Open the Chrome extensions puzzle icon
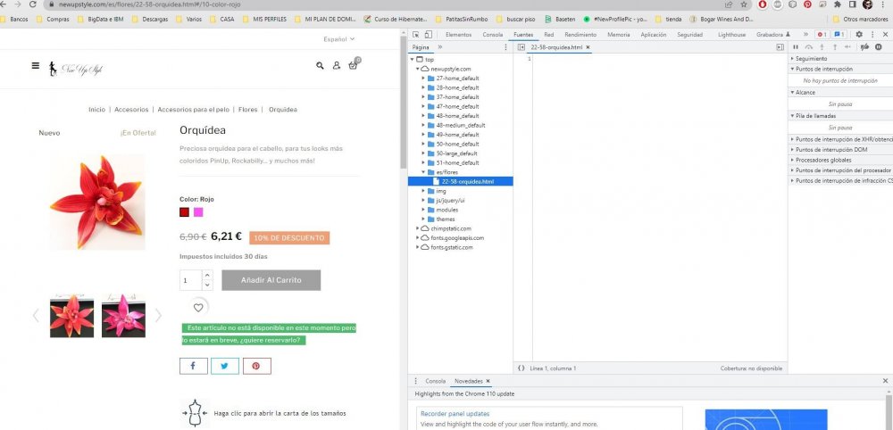 click(x=838, y=4)
